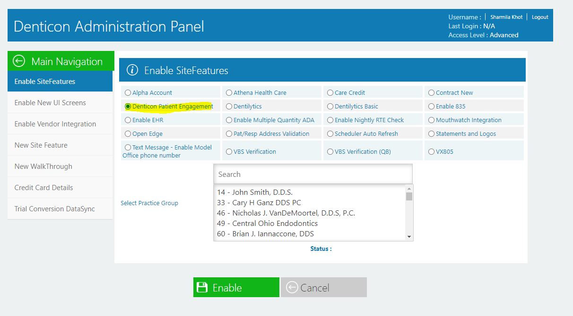Click the info icon beside Enable SiteFeatures heading
Image resolution: width=573 pixels, height=316 pixels.
click(x=132, y=70)
